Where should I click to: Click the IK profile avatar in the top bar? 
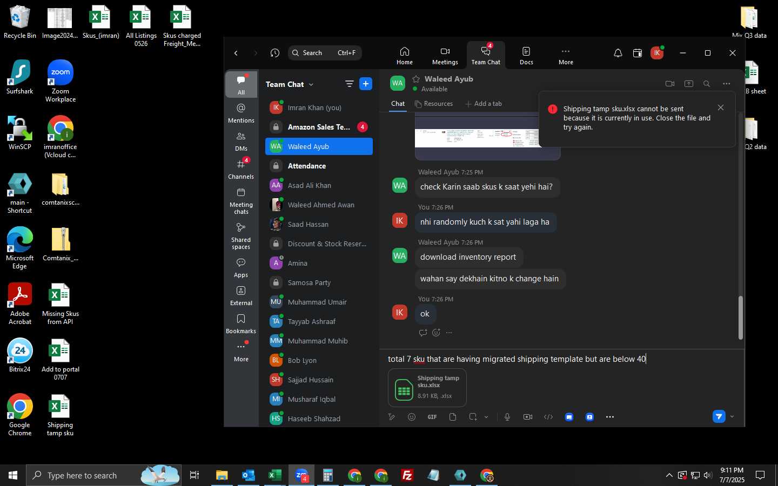tap(657, 53)
